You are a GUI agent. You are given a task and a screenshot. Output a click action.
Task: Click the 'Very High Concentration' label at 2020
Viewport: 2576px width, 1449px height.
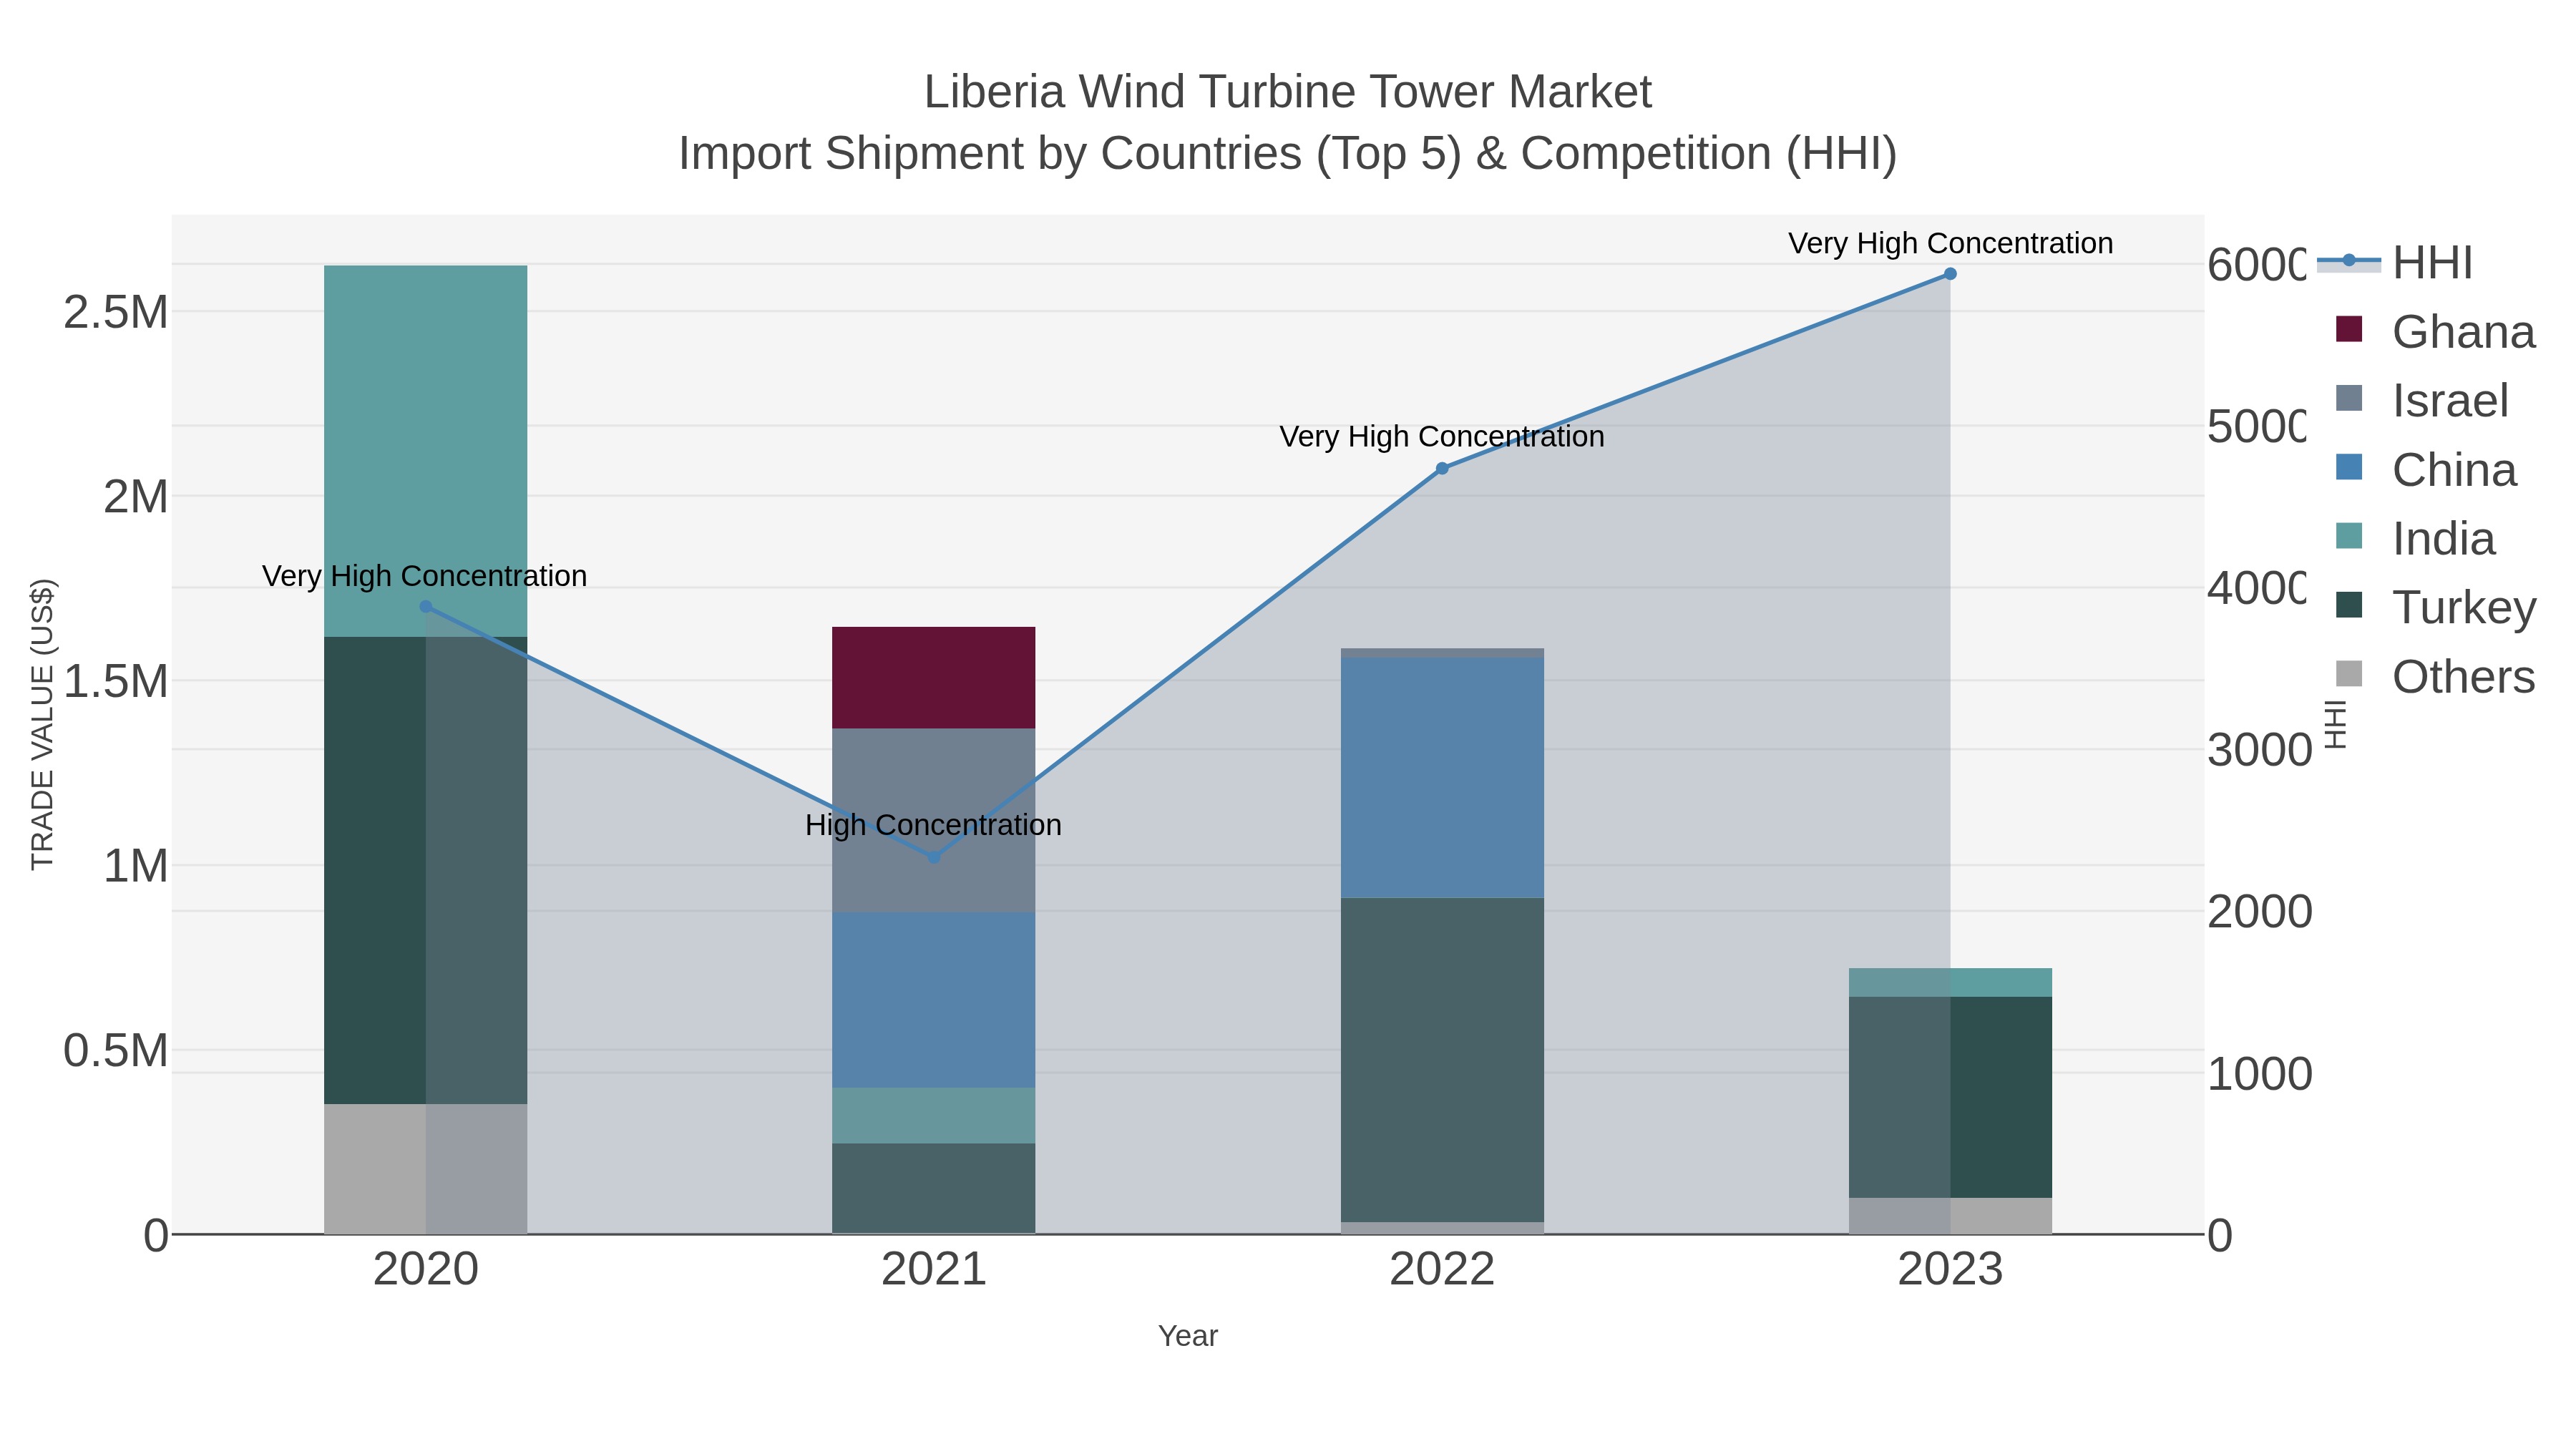(x=424, y=576)
